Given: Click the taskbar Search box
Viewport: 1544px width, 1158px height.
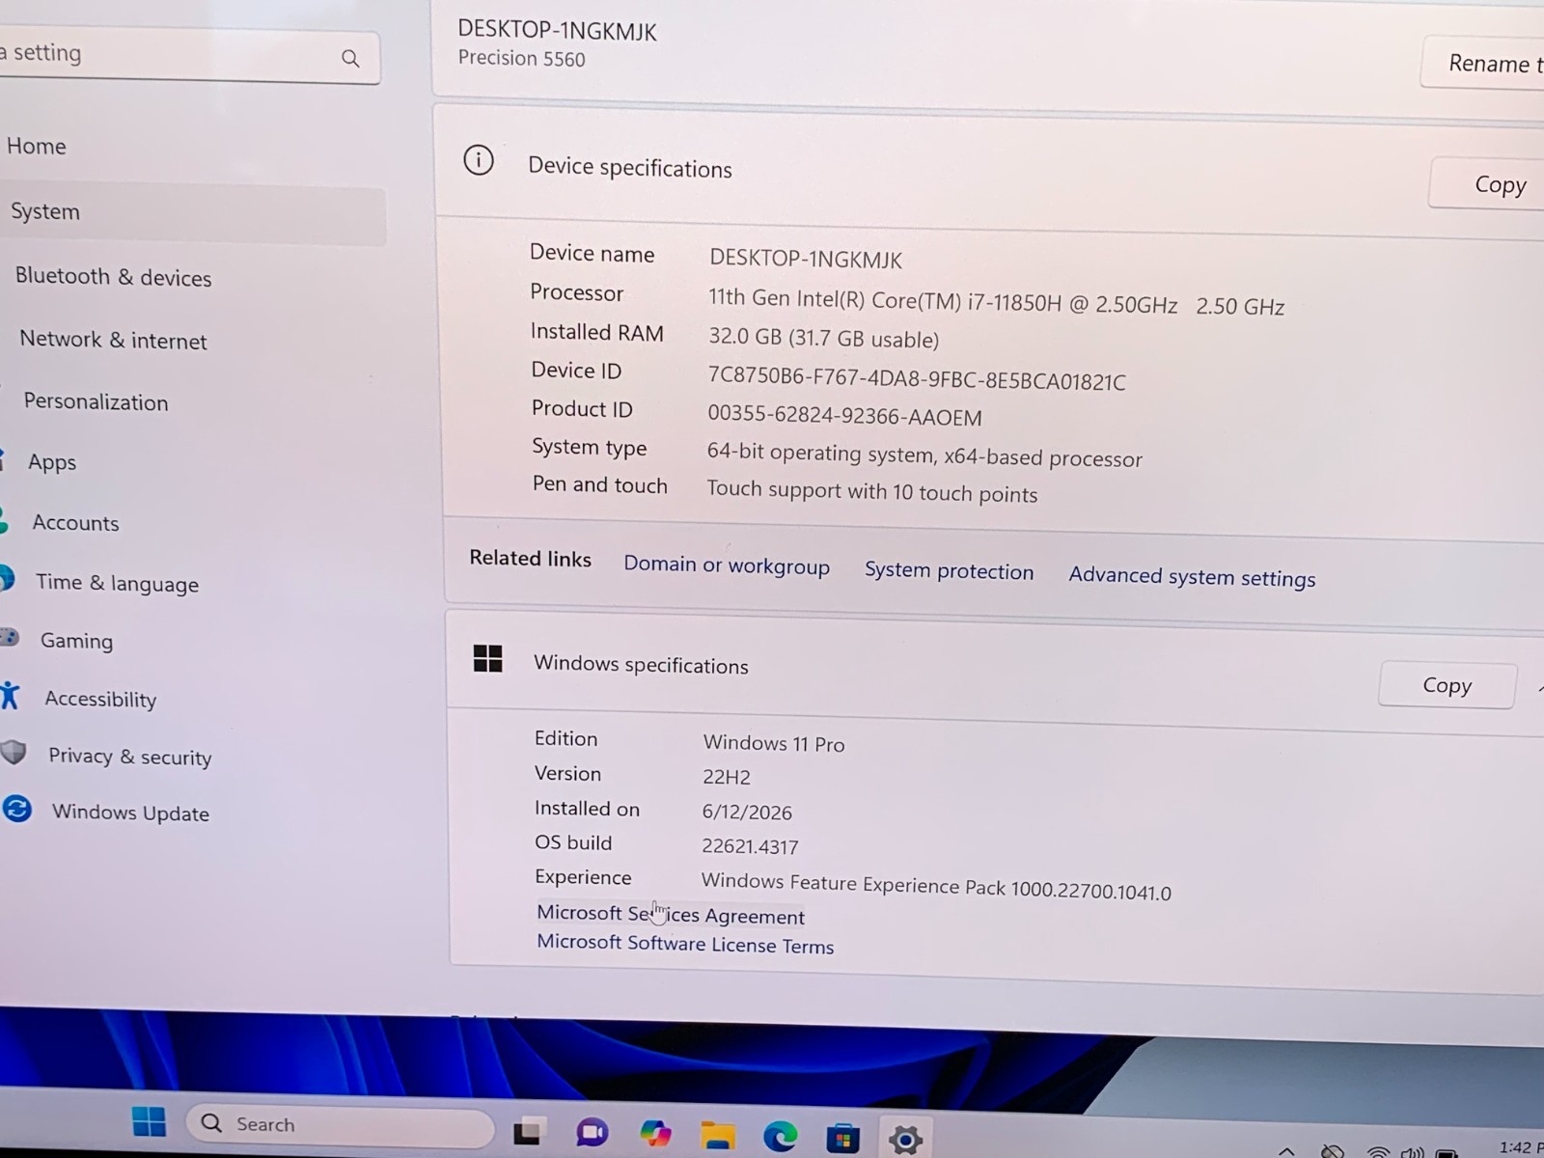Looking at the screenshot, I should [x=340, y=1125].
